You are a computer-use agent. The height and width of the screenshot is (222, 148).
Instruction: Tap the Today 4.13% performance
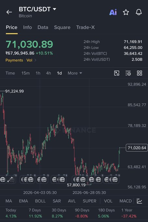[11, 213]
